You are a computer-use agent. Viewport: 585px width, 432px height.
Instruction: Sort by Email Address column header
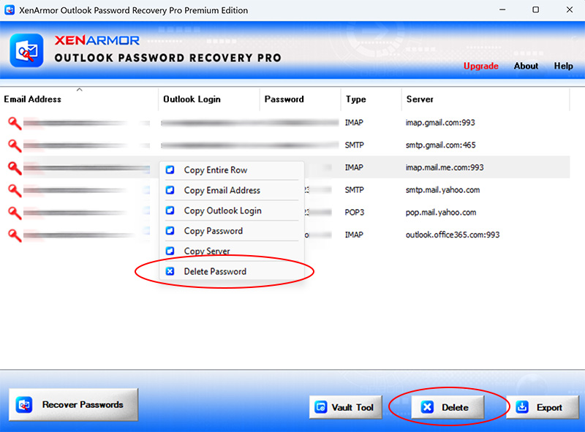(79, 99)
